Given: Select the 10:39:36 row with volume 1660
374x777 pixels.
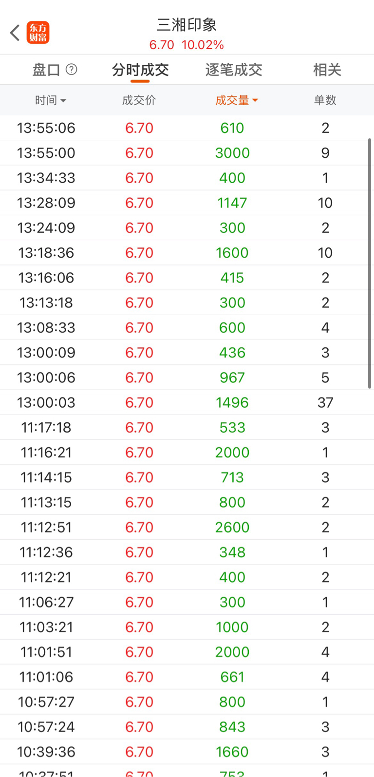Looking at the screenshot, I should click(187, 752).
